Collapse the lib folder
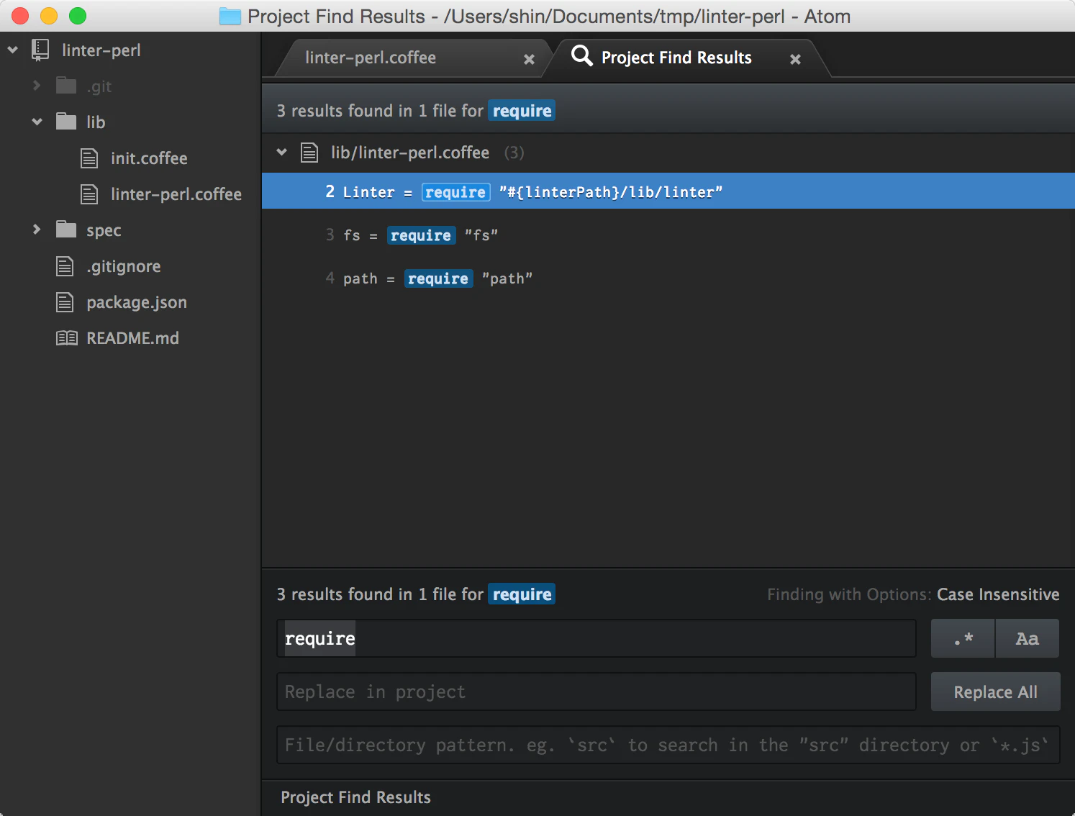 pos(37,122)
